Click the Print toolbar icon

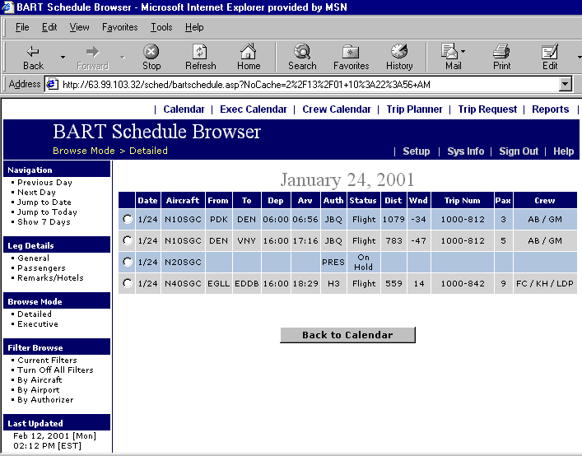501,52
